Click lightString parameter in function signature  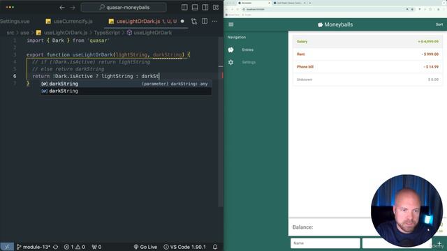pyautogui.click(x=131, y=54)
